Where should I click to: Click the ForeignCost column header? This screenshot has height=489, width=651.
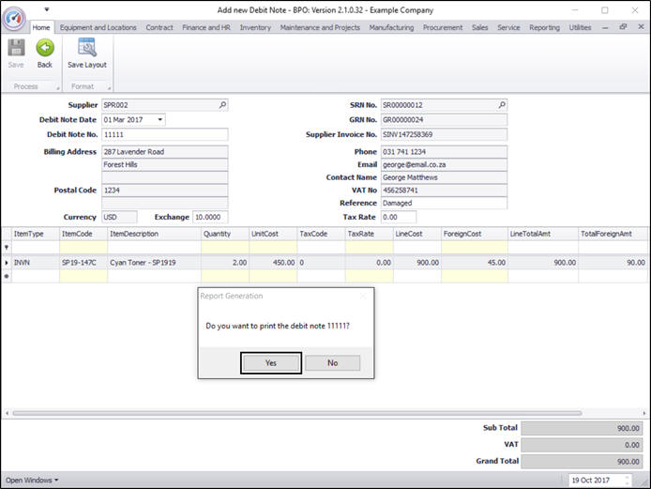coord(474,234)
